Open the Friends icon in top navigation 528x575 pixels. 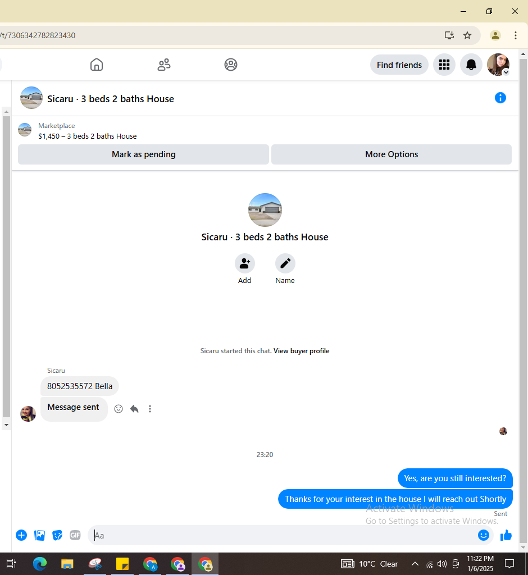[163, 65]
